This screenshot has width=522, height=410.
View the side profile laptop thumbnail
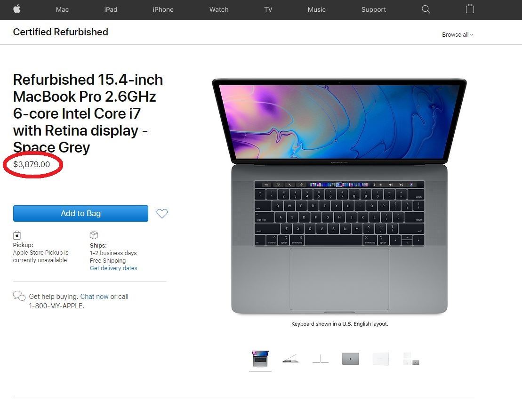(290, 359)
